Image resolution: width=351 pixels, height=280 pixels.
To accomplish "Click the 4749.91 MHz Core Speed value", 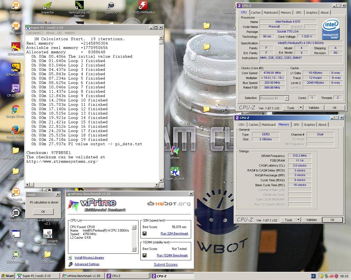I will point(272,73).
